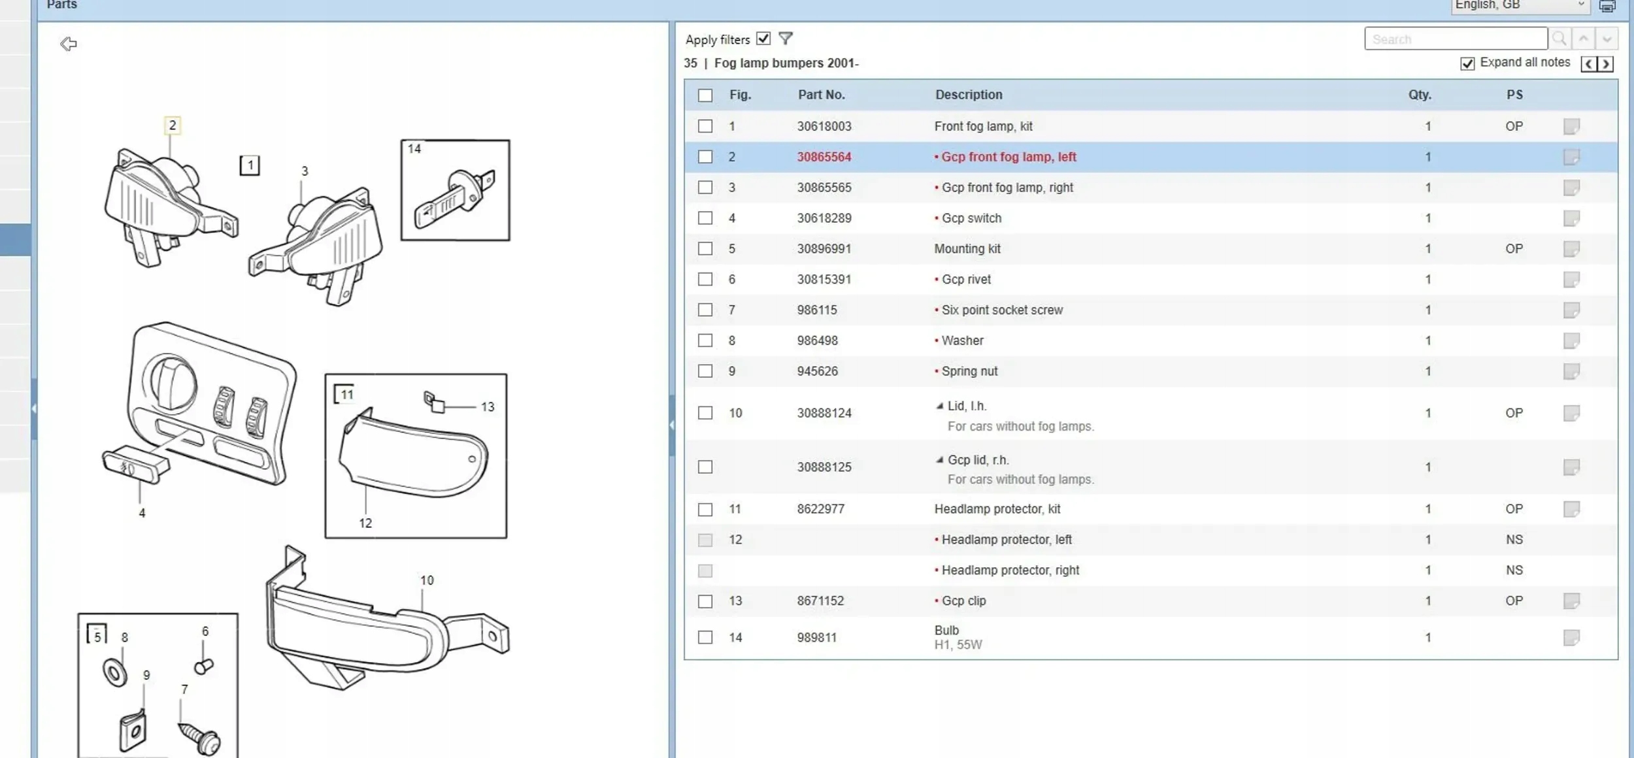Go to previous search result arrow

pyautogui.click(x=1583, y=39)
